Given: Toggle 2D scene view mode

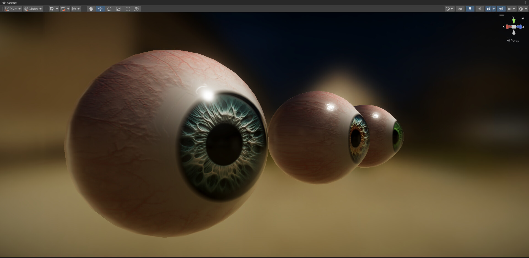Looking at the screenshot, I should pos(460,9).
